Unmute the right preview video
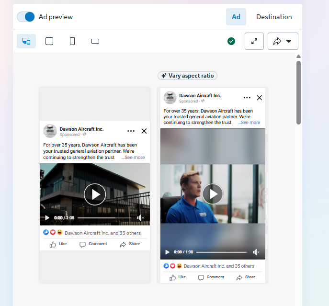 pyautogui.click(x=256, y=252)
